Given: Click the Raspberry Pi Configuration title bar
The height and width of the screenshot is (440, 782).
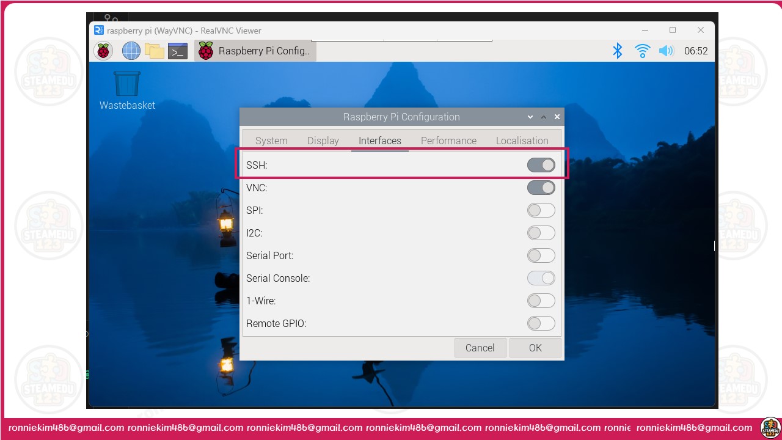Looking at the screenshot, I should coord(401,117).
